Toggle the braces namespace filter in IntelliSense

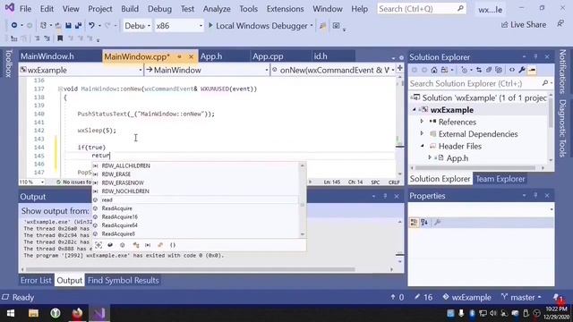pos(173,245)
